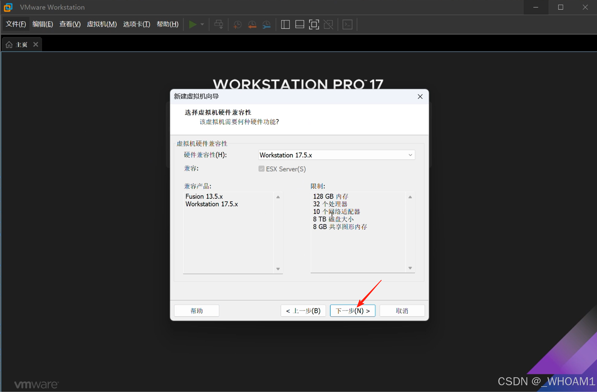
Task: Open the 虚拟机(M) menu
Action: coord(102,24)
